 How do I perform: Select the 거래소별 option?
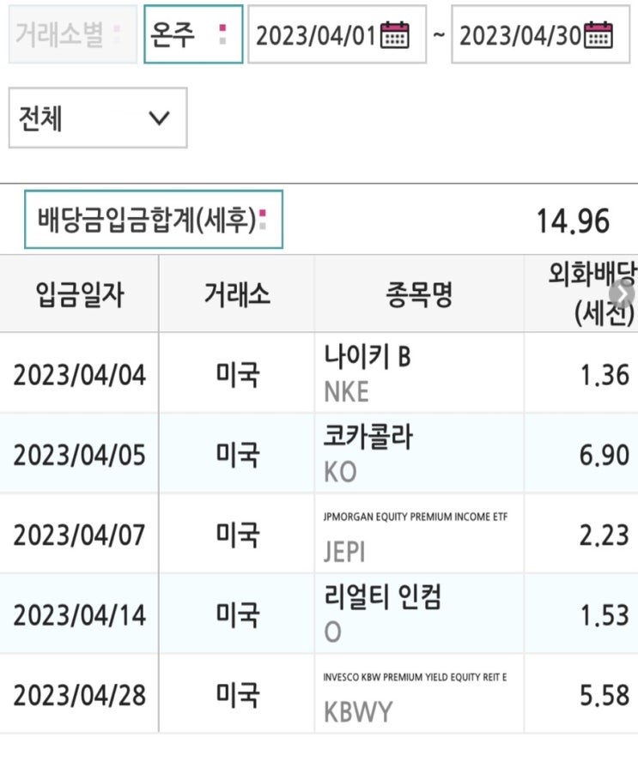point(73,34)
